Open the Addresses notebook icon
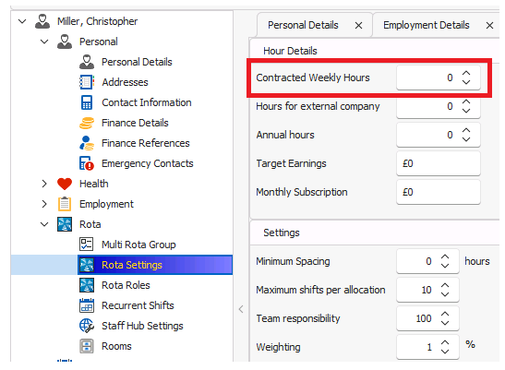Viewport: 505px width, 370px height. coord(87,82)
